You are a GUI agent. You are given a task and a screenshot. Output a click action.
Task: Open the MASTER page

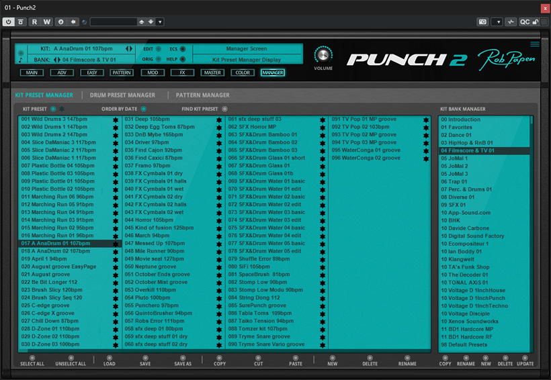tap(212, 73)
